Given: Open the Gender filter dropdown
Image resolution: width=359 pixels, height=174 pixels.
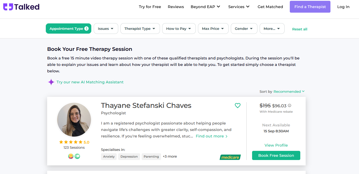Looking at the screenshot, I should click(244, 29).
